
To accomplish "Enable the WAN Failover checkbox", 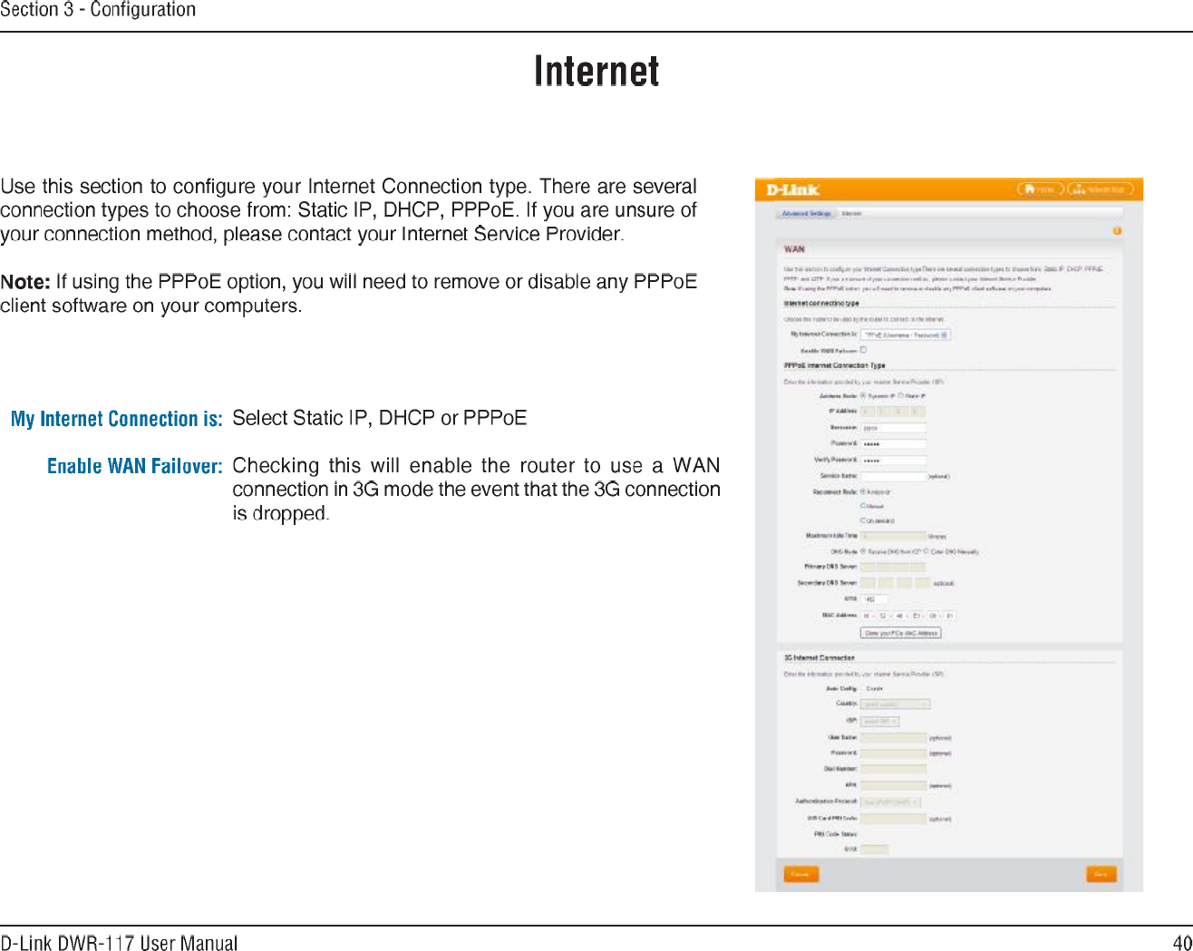I will pyautogui.click(x=864, y=350).
